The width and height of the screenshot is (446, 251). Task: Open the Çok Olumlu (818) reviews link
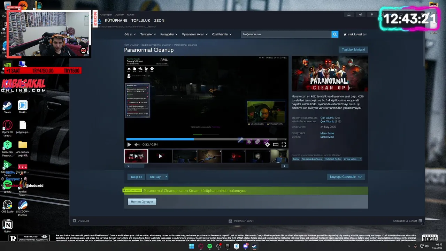(x=331, y=121)
